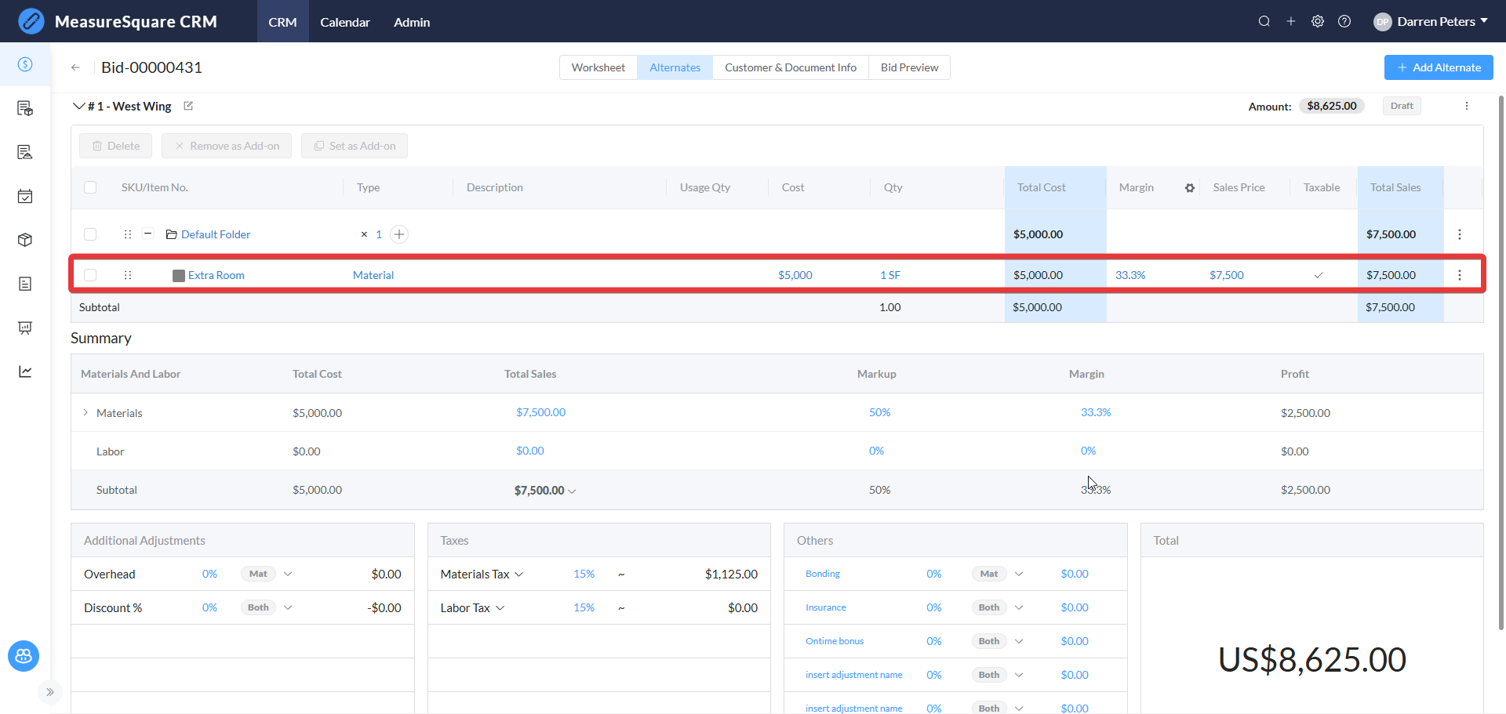Open the presentation board sidebar icon
Viewport: 1506px width, 714px height.
tap(25, 328)
